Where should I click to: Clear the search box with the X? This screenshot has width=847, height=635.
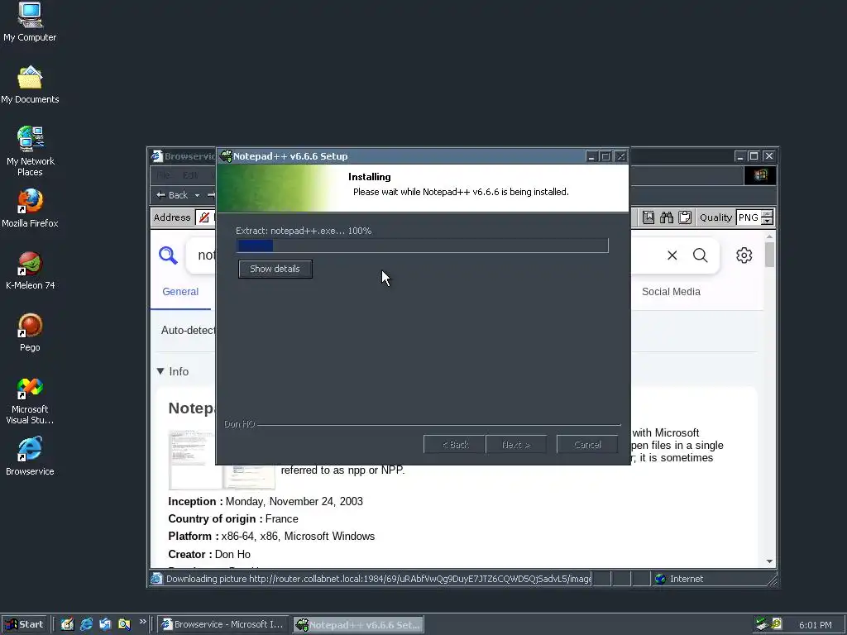click(672, 255)
